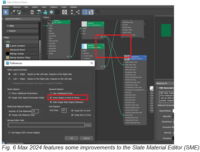Collapse the Map #0 node with its minus

coord(103,45)
